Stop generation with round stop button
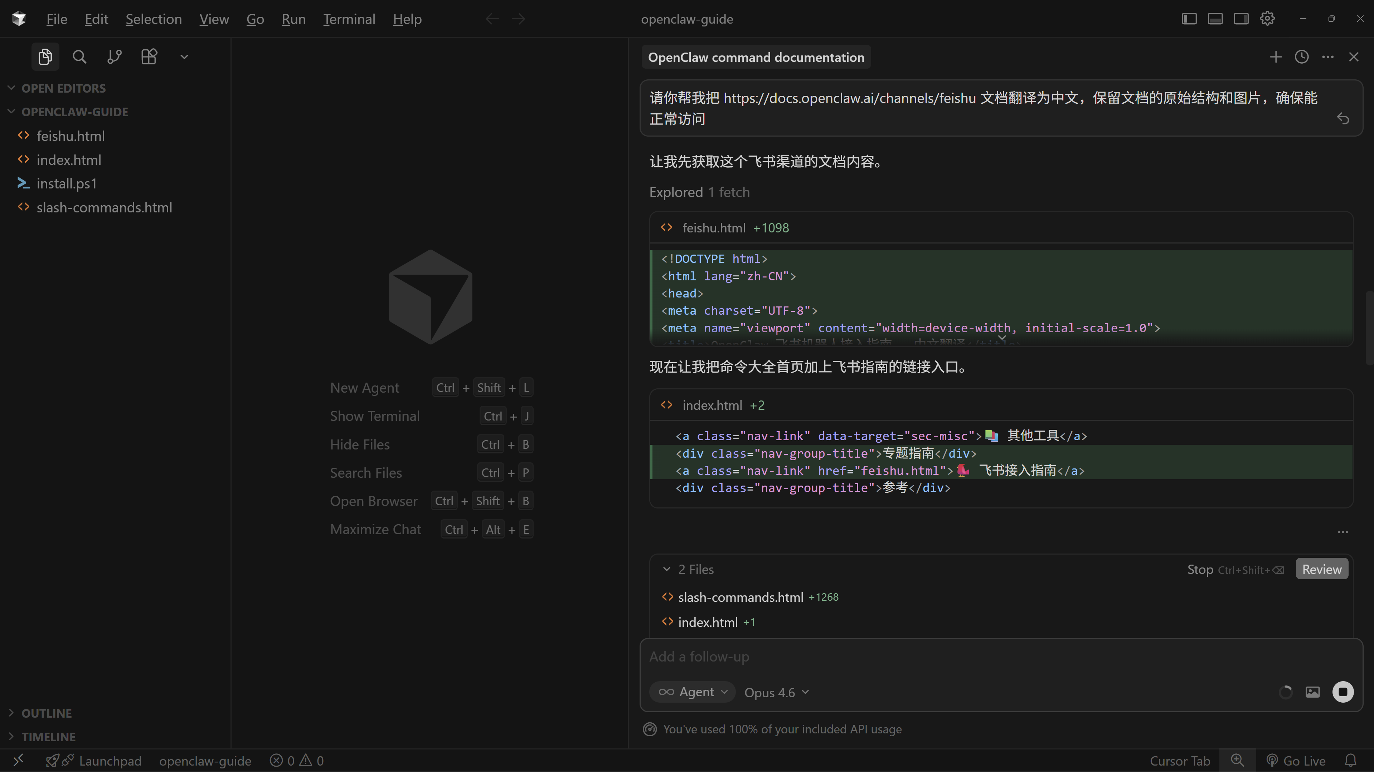 1343,692
